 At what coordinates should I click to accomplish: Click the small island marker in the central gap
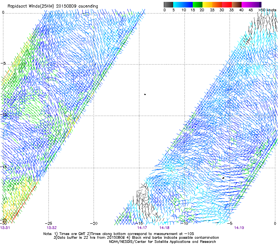[x=145, y=95]
